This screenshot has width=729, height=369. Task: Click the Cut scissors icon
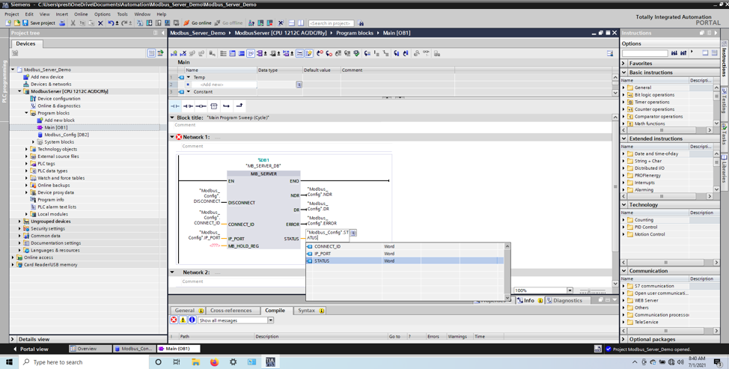73,22
